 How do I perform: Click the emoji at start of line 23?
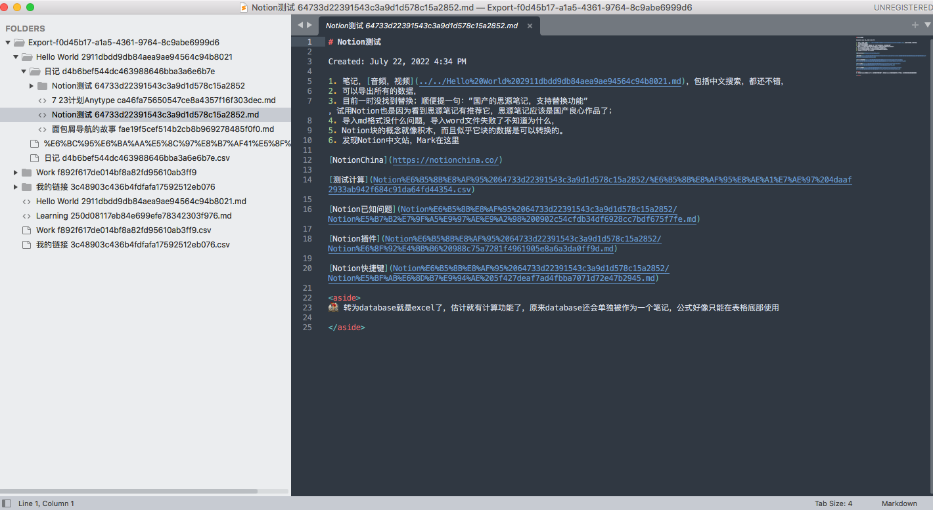333,307
